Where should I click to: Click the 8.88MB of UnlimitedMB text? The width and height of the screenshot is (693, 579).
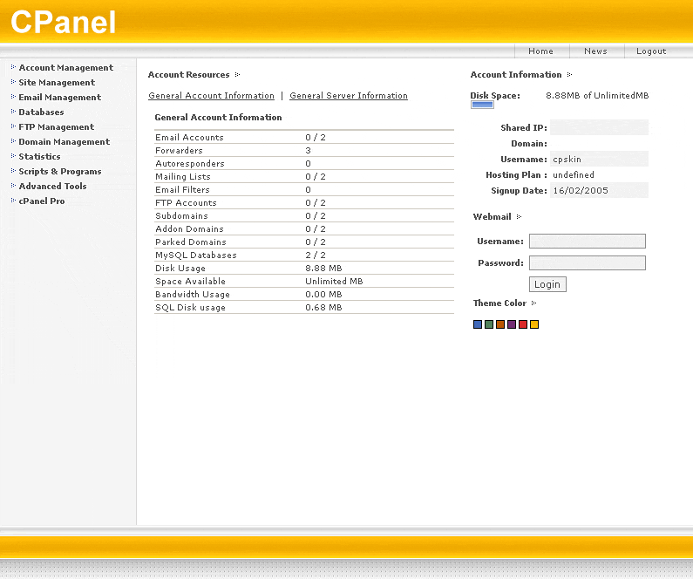597,95
